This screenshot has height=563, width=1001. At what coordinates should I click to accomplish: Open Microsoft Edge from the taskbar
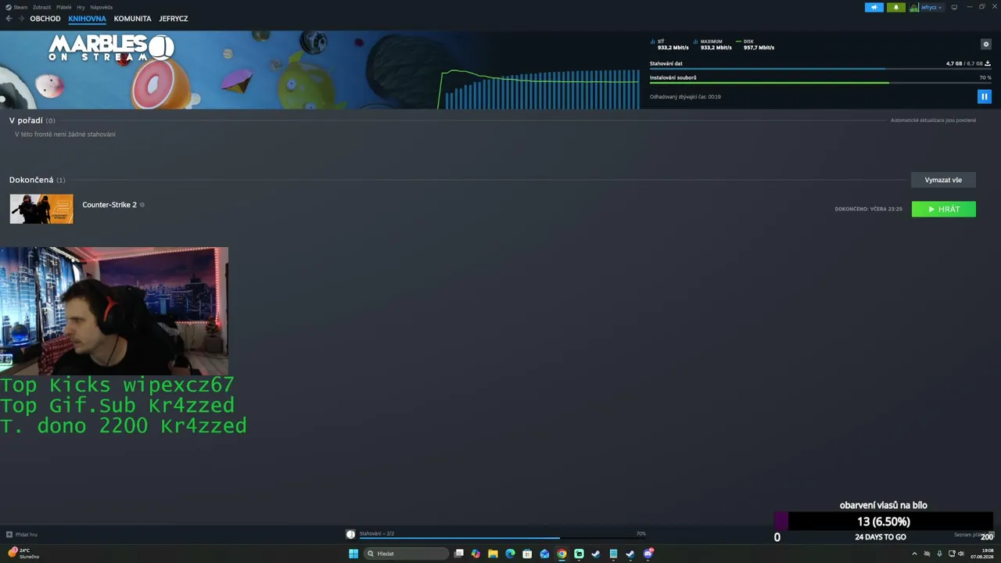click(510, 554)
